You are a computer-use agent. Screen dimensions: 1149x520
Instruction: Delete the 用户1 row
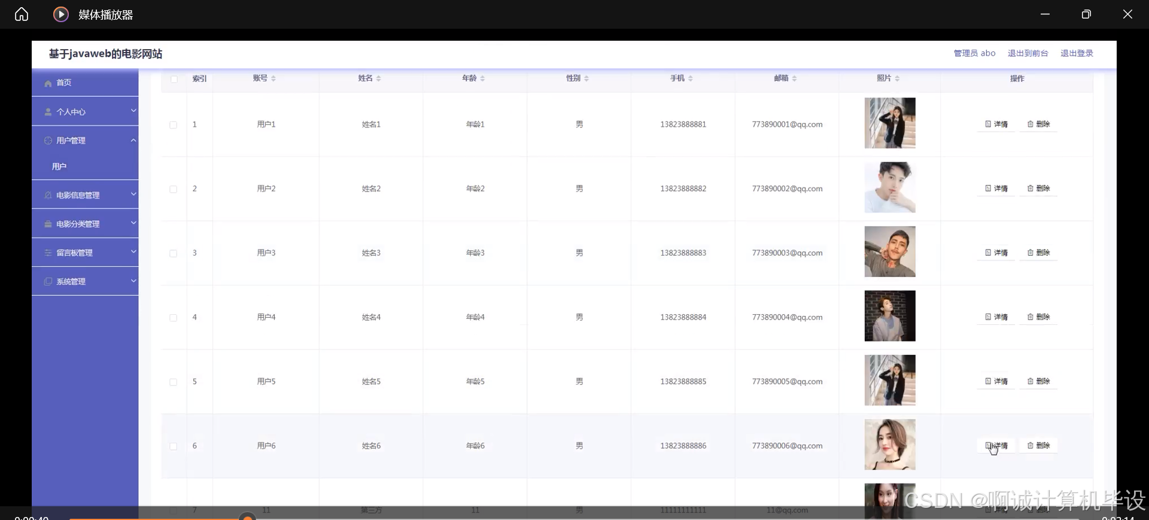(1038, 124)
